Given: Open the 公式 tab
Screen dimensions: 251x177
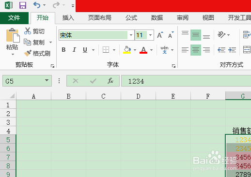Looking at the screenshot, I should (131, 18).
